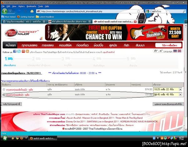
Task: Open the Latest Headlines bookmark
Action: pos(45,17)
